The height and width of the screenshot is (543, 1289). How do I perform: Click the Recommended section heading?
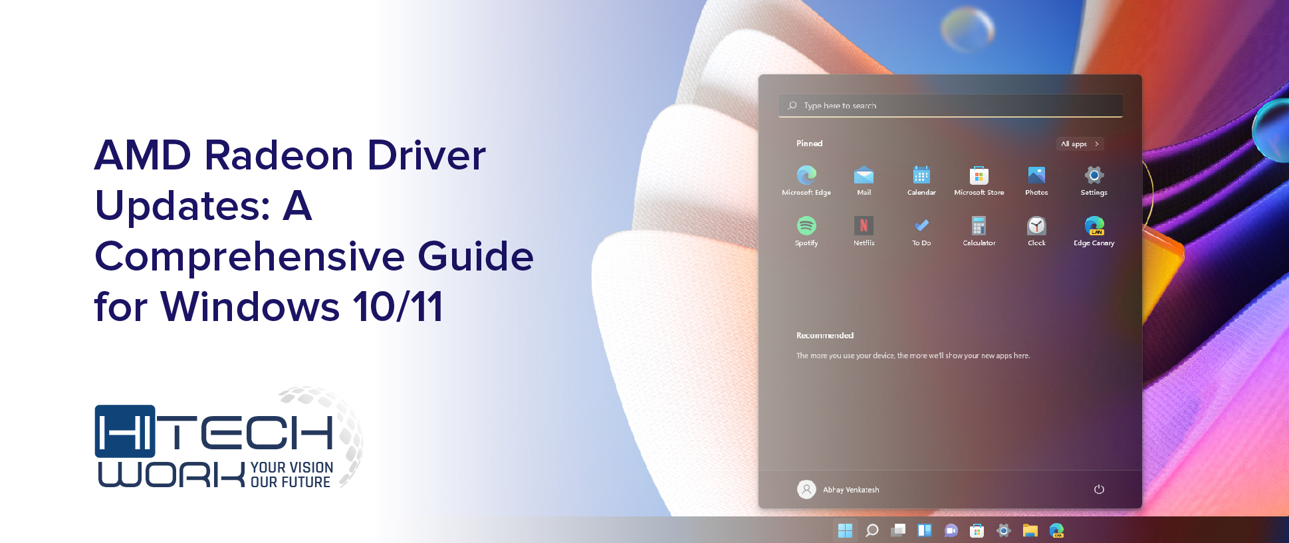(825, 336)
